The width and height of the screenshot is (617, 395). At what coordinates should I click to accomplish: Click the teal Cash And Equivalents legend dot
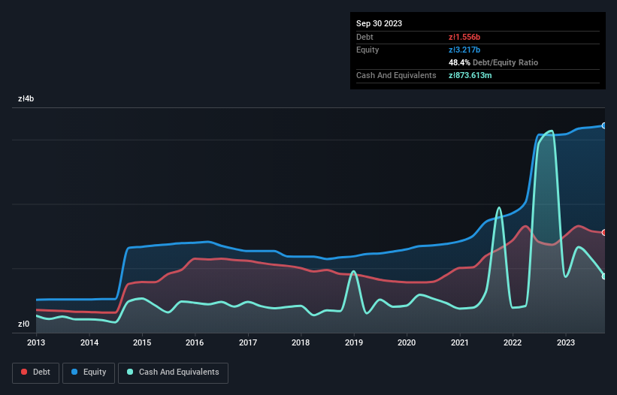coord(130,372)
